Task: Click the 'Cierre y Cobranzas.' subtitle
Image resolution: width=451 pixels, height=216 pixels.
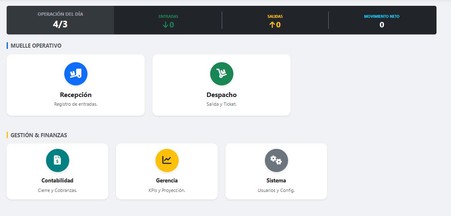Action: coord(58,190)
